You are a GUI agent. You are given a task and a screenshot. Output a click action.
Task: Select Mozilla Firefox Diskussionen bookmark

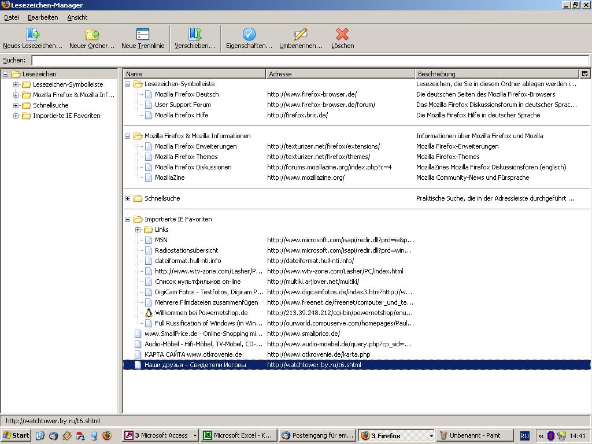(193, 167)
